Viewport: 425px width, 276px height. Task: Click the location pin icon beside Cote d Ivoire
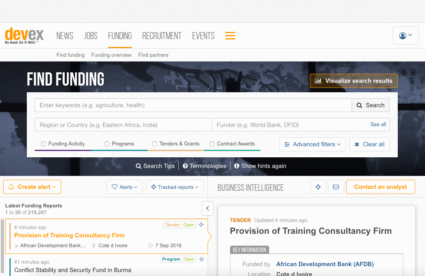pyautogui.click(x=94, y=246)
